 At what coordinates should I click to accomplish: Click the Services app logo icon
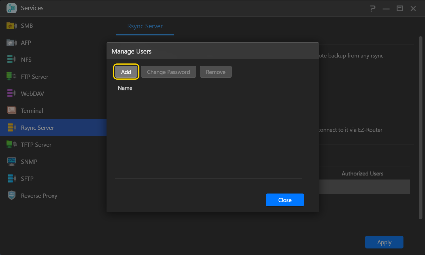click(x=12, y=8)
